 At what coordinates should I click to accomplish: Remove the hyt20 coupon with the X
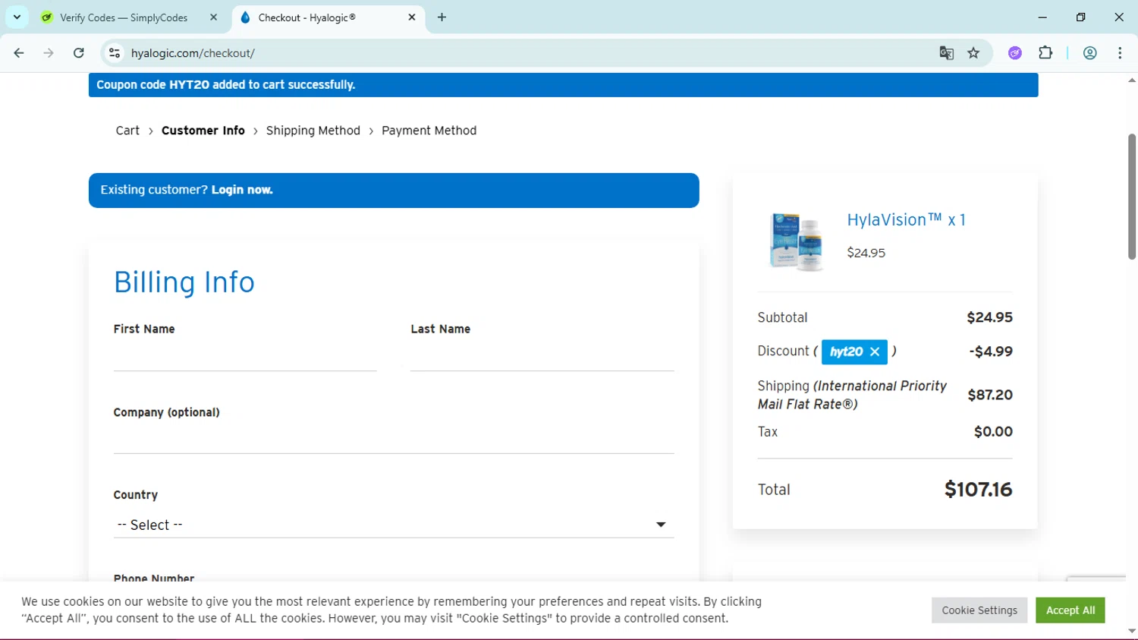point(875,352)
